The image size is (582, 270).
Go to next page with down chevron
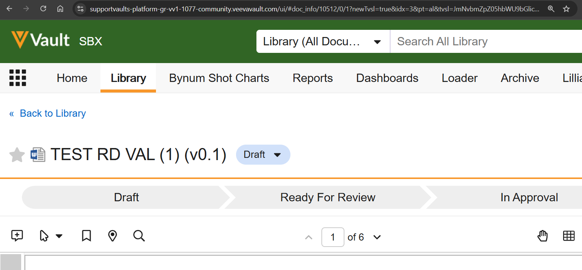(x=377, y=237)
